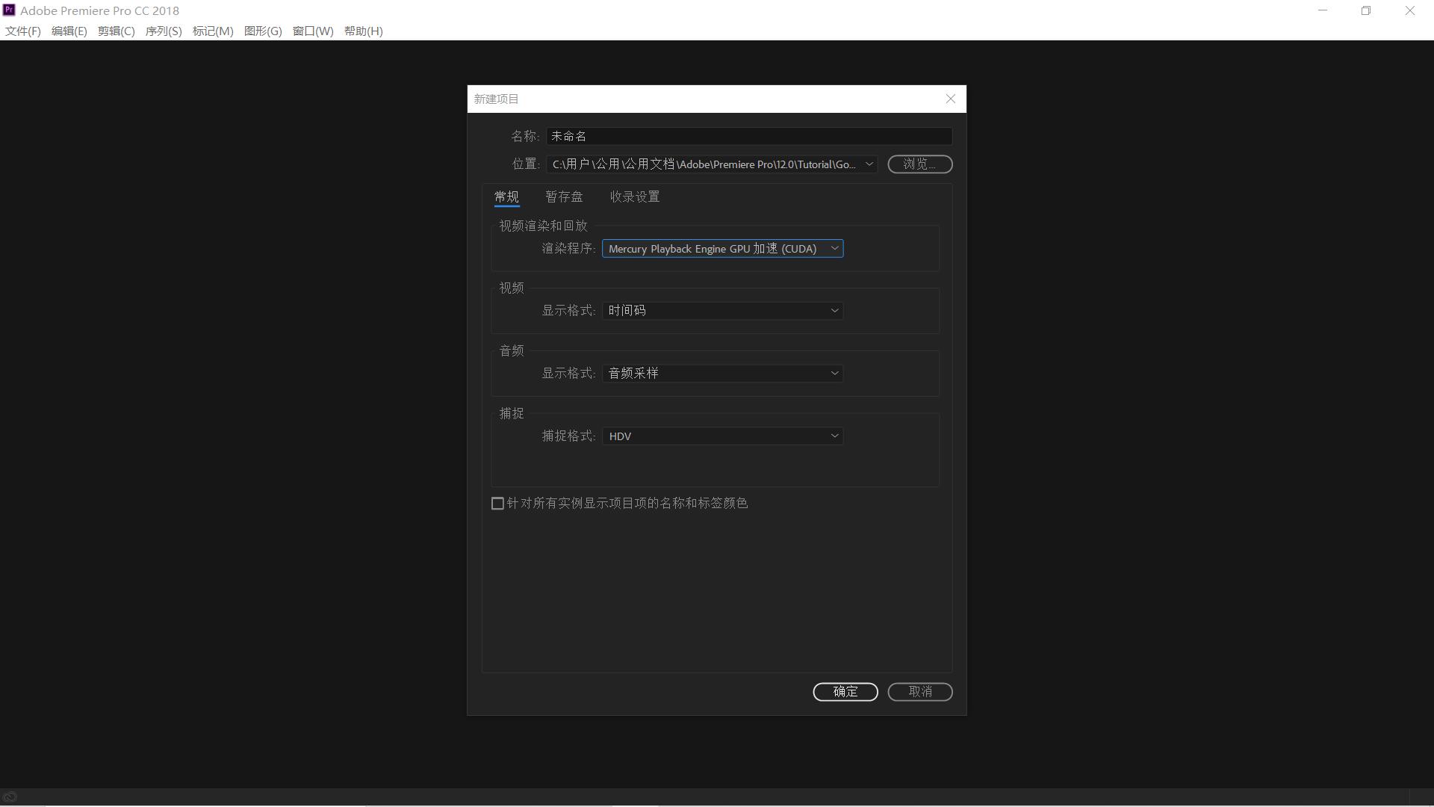Select the 常规 tab
The image size is (1434, 807).
tap(506, 197)
